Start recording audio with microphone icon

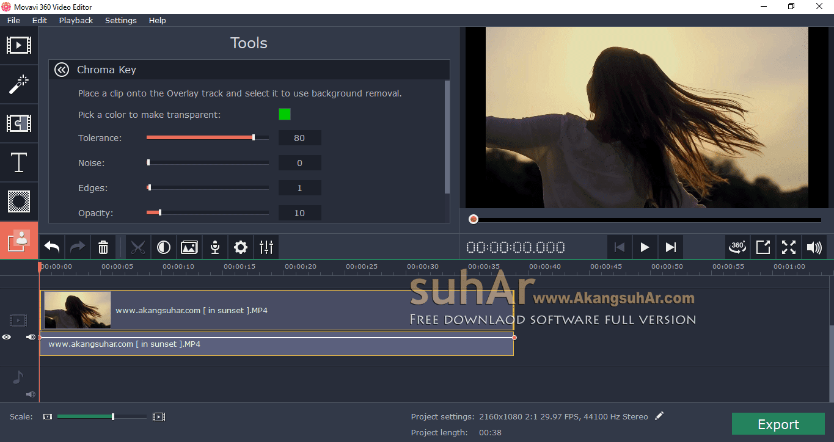pyautogui.click(x=215, y=247)
